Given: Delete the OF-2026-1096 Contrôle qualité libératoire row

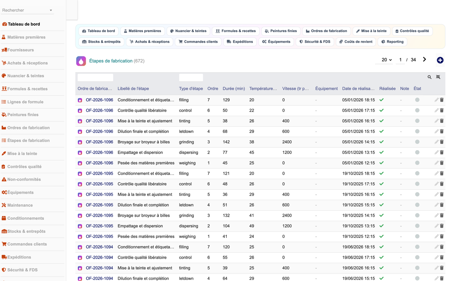Looking at the screenshot, I should 442,110.
